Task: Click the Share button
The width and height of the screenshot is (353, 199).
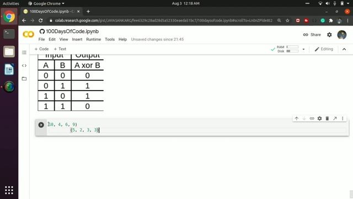Action: coord(312,35)
